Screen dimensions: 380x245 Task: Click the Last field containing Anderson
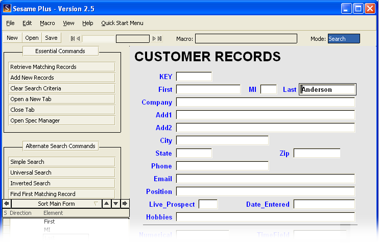327,89
